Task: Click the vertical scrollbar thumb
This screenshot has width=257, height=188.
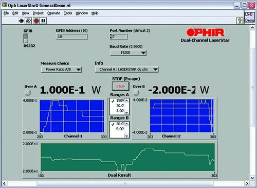Action: (252, 87)
